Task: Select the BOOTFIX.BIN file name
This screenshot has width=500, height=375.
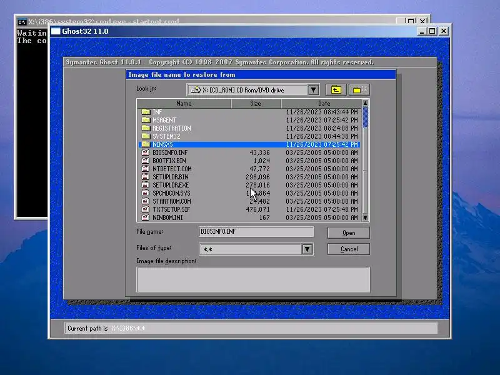Action: pos(169,161)
